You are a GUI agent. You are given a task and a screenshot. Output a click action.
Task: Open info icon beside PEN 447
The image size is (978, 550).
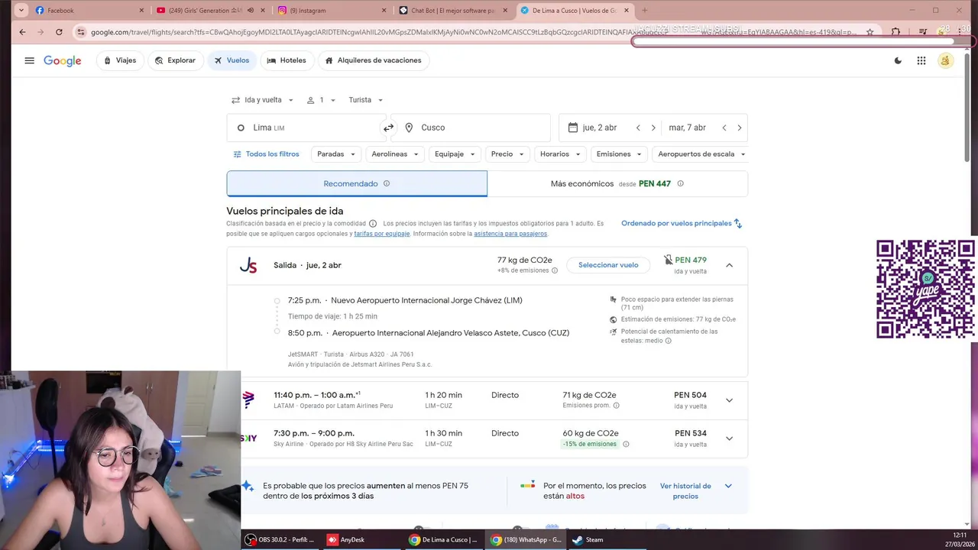pos(680,183)
